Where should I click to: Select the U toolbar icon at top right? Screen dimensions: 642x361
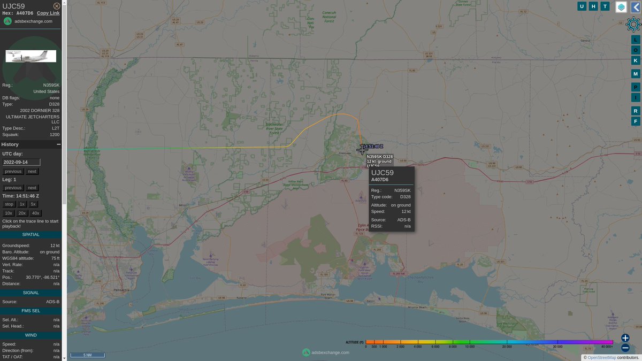point(582,6)
